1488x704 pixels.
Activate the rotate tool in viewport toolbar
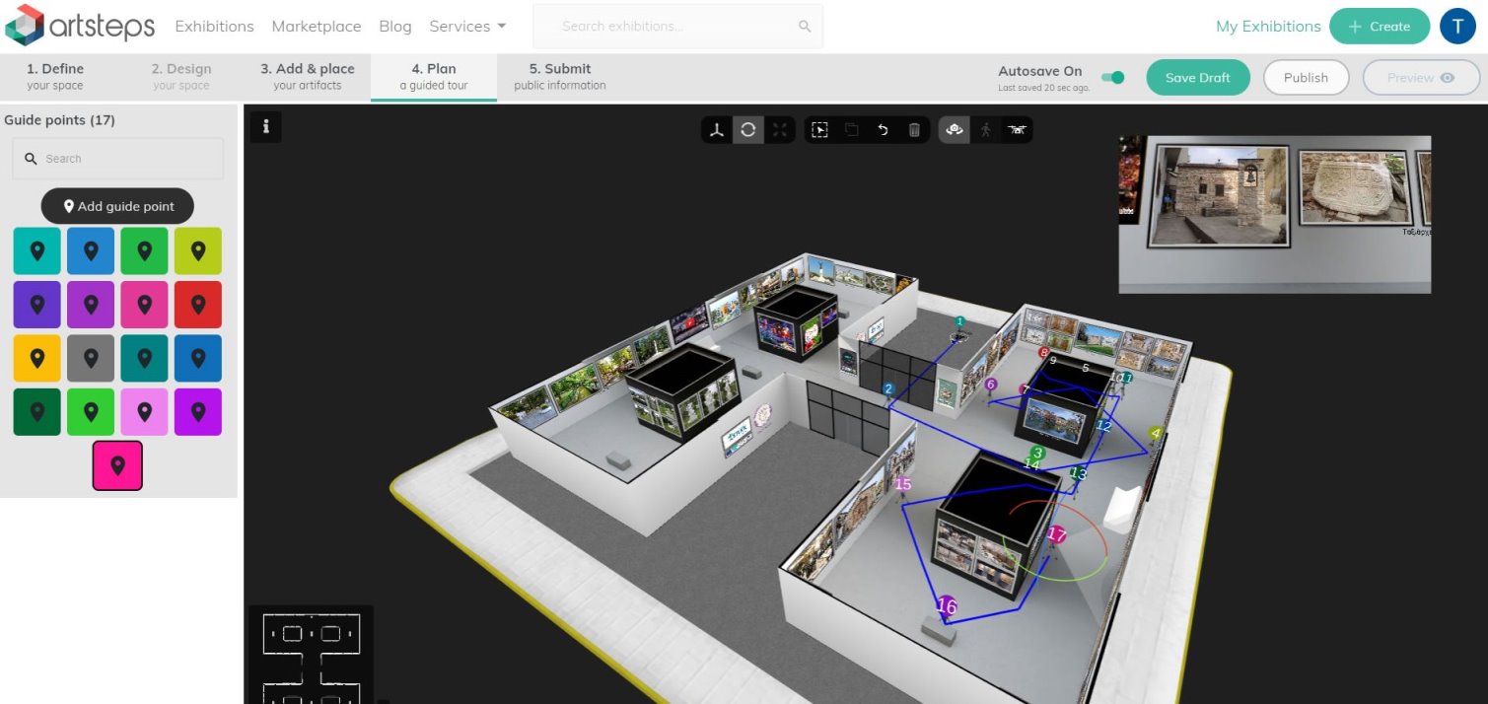748,130
